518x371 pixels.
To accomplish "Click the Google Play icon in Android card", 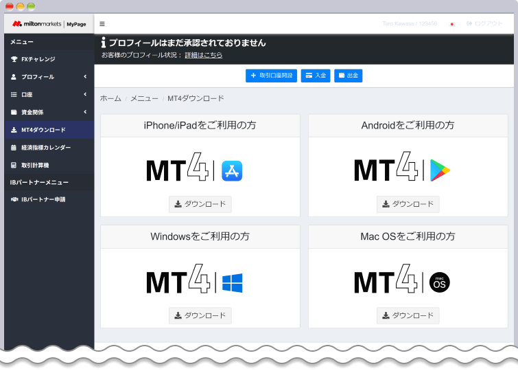I will 440,170.
